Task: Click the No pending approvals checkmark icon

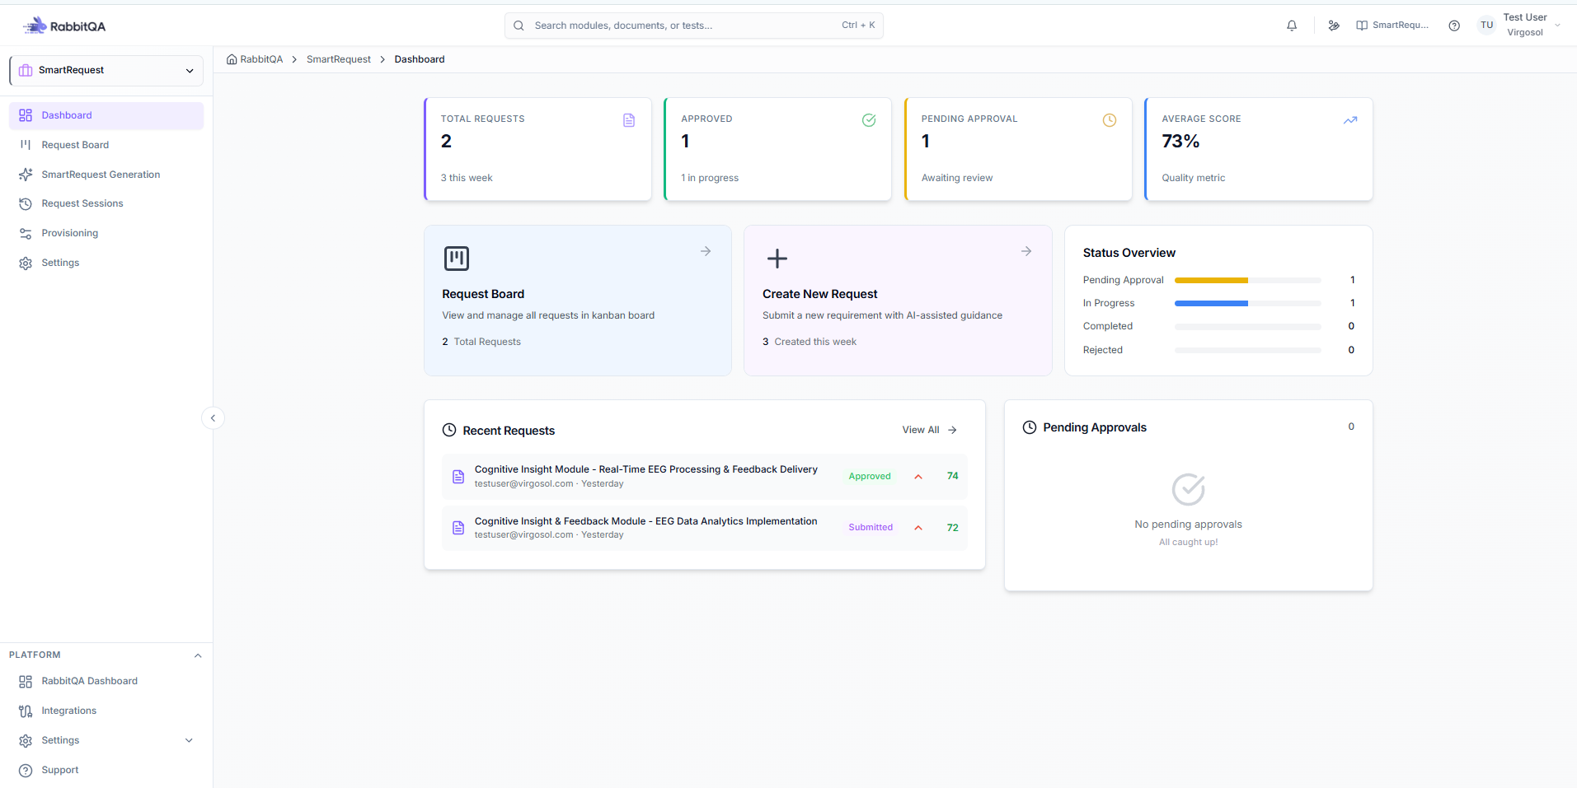Action: 1189,489
